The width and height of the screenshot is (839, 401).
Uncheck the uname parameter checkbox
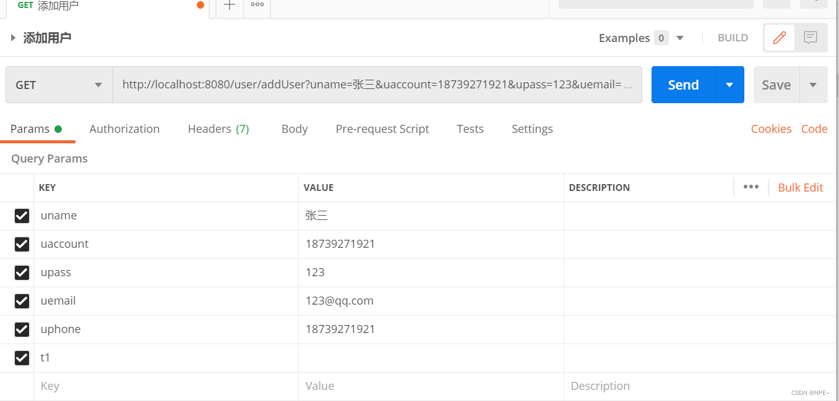[x=22, y=216]
